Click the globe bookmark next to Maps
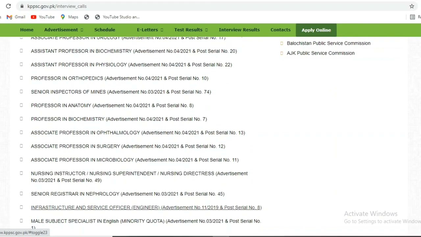 pos(87,17)
